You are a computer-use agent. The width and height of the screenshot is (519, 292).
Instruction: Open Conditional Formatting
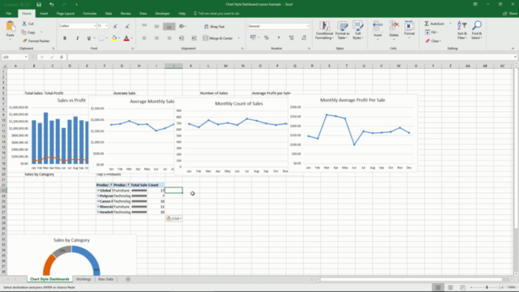click(324, 31)
